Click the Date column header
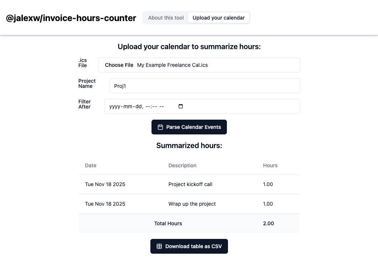Image resolution: width=378 pixels, height=257 pixels. pyautogui.click(x=91, y=165)
